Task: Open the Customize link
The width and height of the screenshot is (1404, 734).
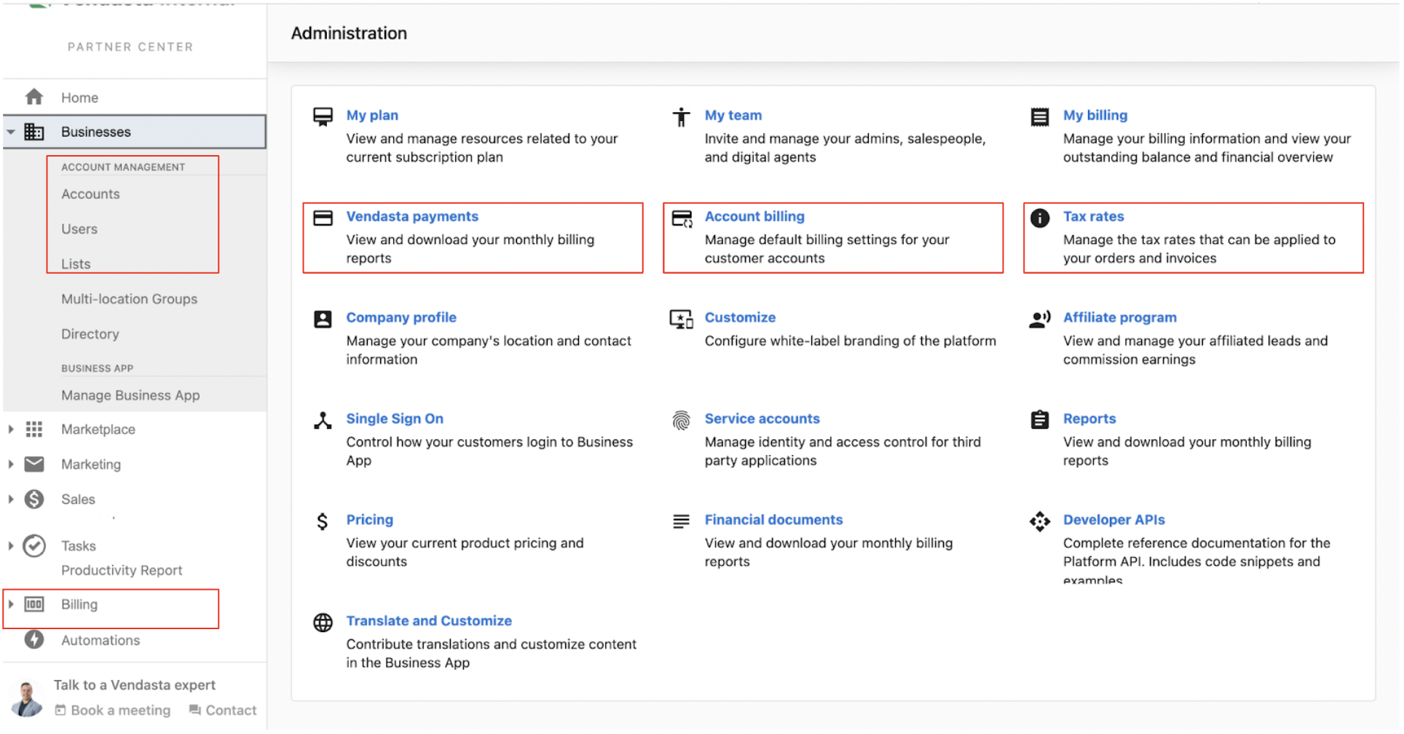Action: click(740, 318)
